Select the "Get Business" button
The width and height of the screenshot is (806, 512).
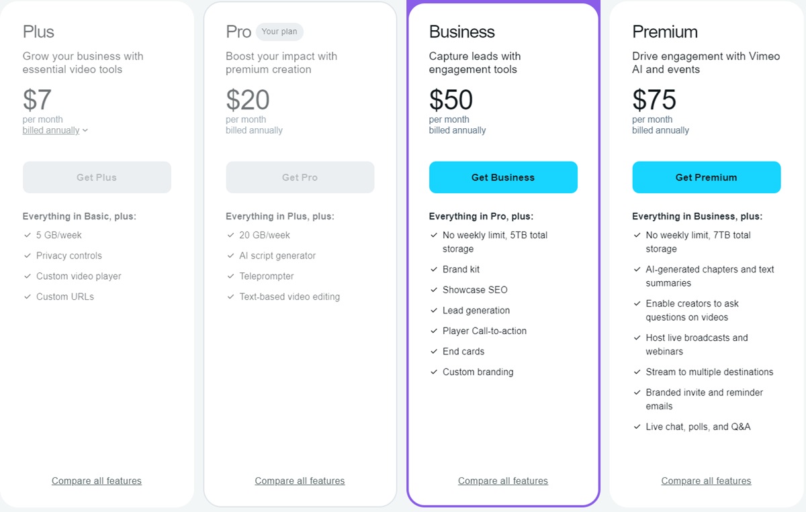click(x=503, y=177)
